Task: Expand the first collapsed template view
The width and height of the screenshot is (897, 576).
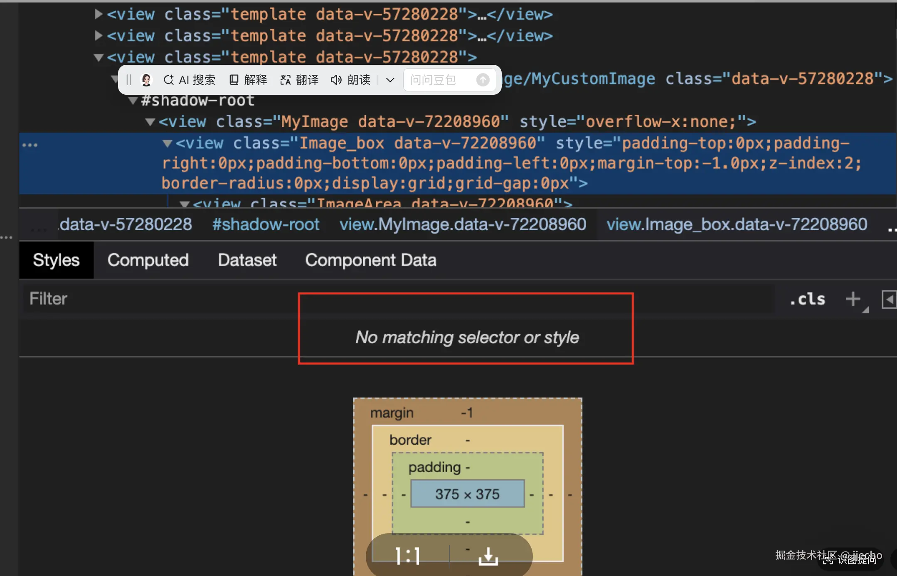Action: pyautogui.click(x=98, y=14)
